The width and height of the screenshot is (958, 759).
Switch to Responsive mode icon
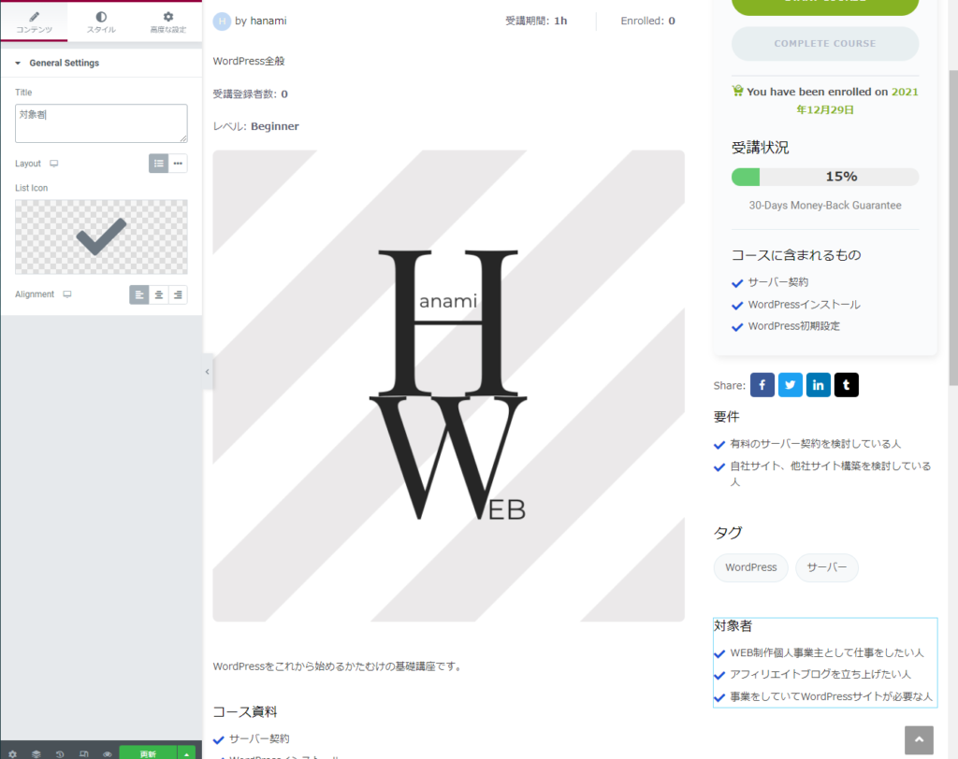tap(84, 753)
